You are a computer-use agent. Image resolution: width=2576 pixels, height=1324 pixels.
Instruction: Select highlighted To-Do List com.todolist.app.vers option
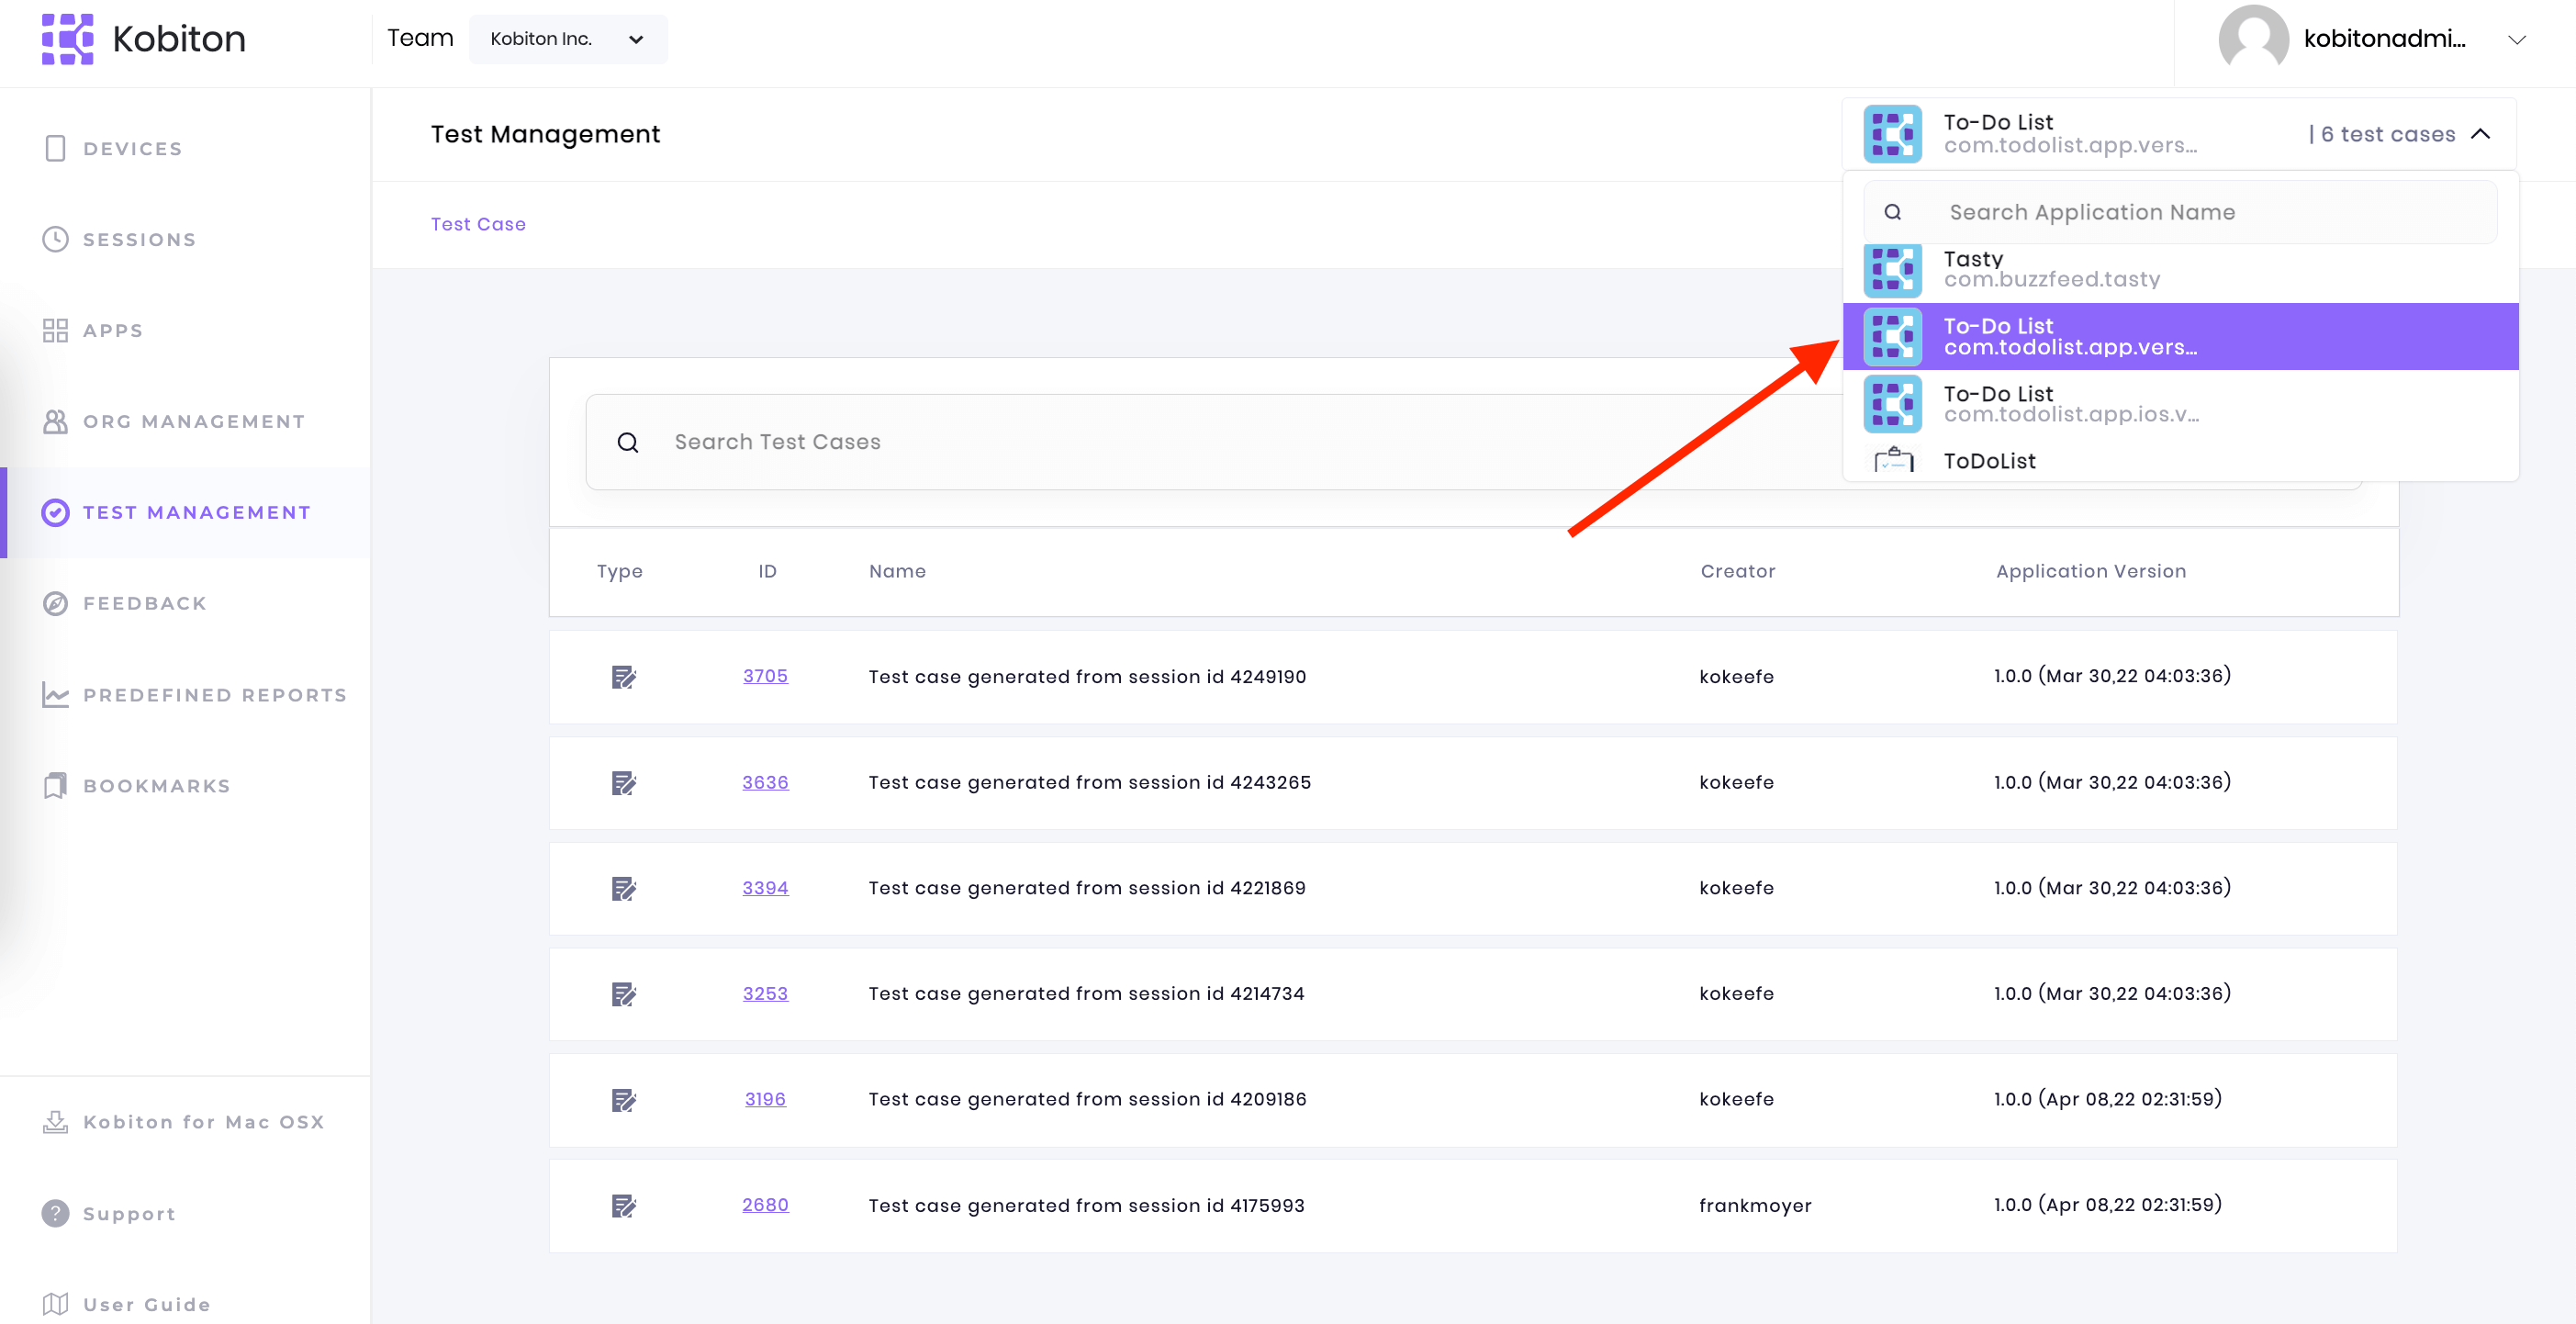(x=2180, y=336)
